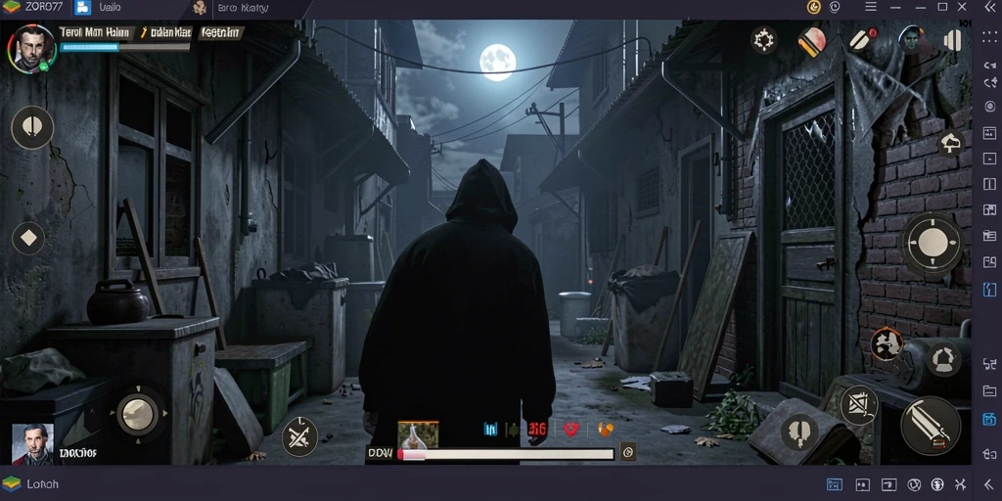Click the orange icon right of heart
The image size is (1002, 501).
(x=605, y=429)
